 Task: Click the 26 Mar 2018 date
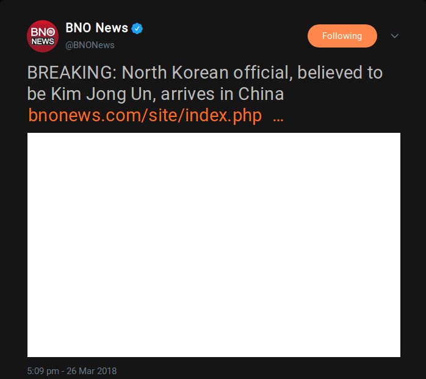tap(92, 371)
